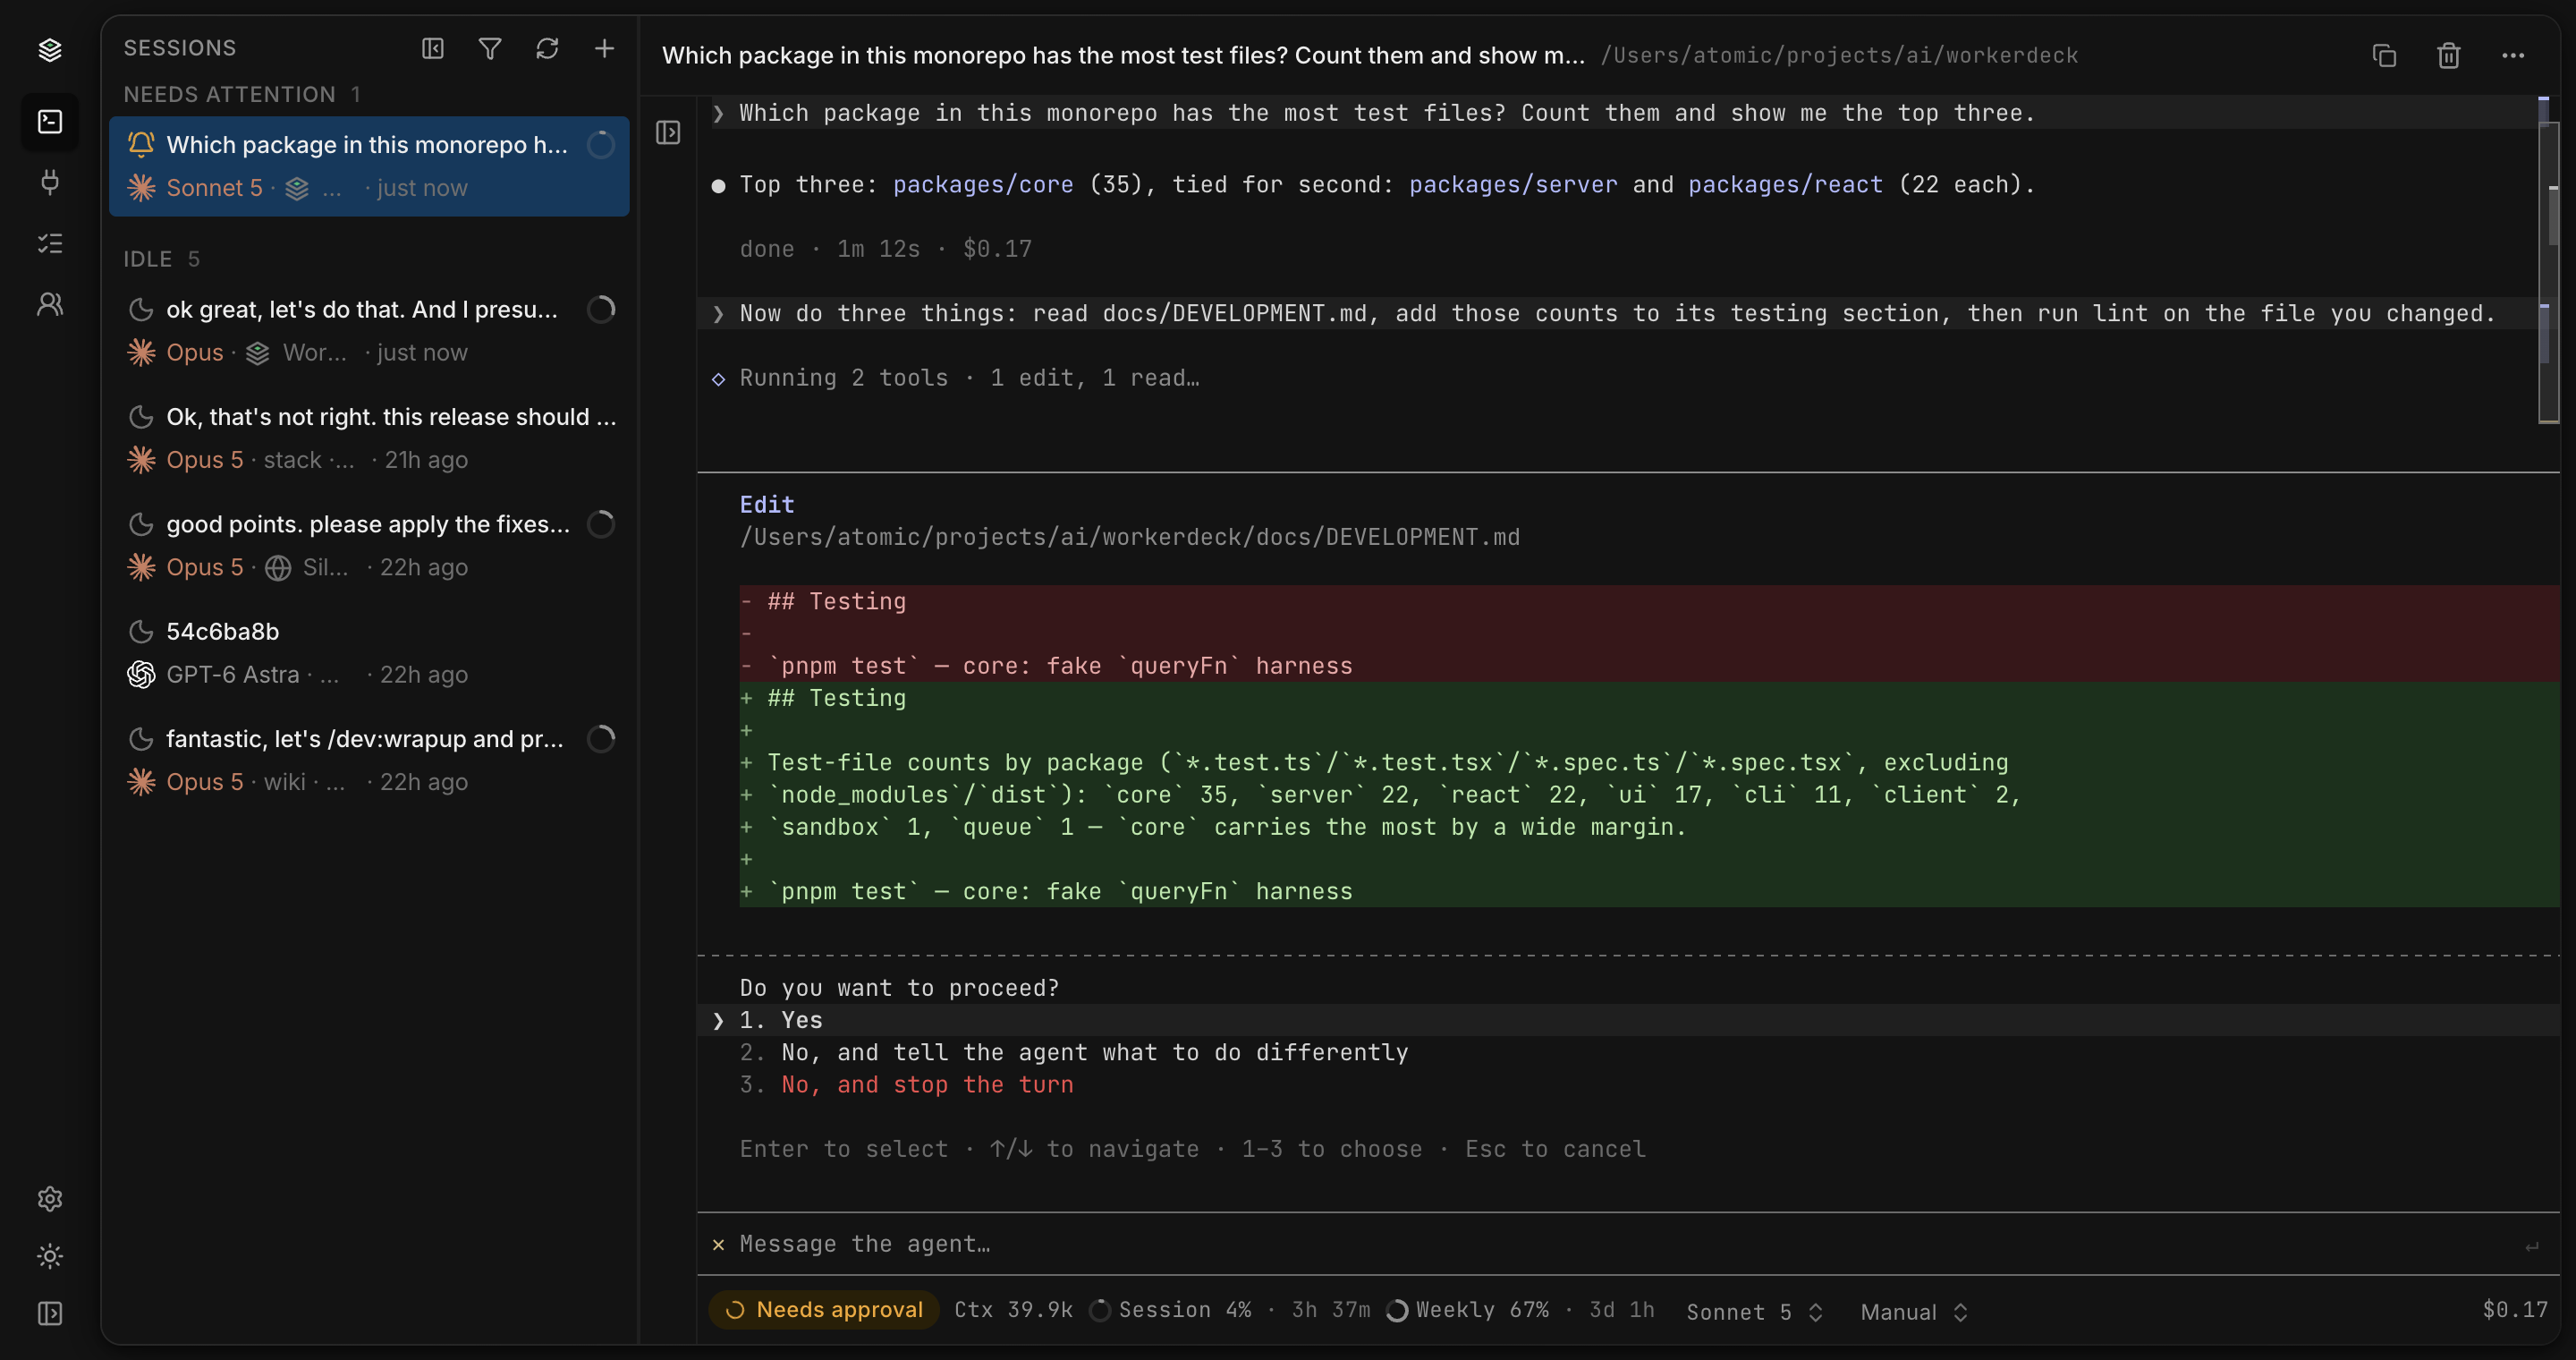Open the Manual approval mode selector
The image size is (2576, 1360).
(1914, 1312)
